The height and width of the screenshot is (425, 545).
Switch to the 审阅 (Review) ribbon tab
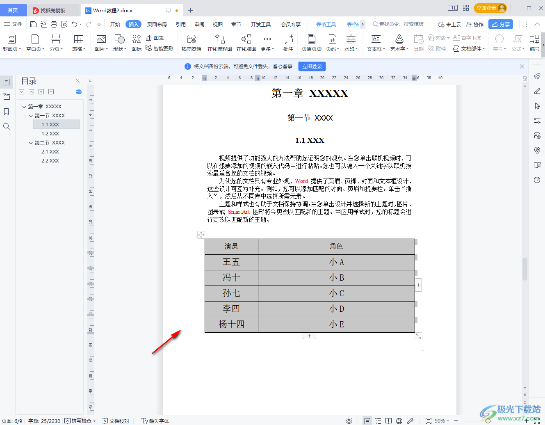point(199,24)
